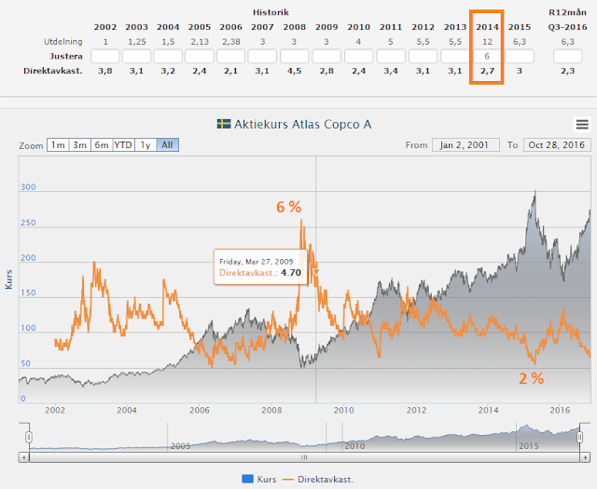This screenshot has width=597, height=489.
Task: Click the Justera field for 2003
Action: coord(136,56)
